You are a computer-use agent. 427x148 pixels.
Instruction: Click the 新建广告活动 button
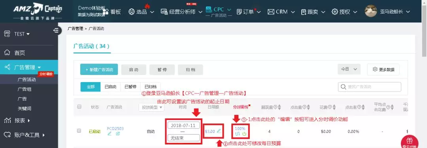click(99, 69)
